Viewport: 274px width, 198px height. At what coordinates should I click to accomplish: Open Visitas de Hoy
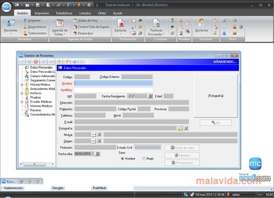pos(86,20)
